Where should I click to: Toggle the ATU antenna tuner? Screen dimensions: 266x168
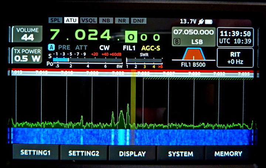point(71,21)
